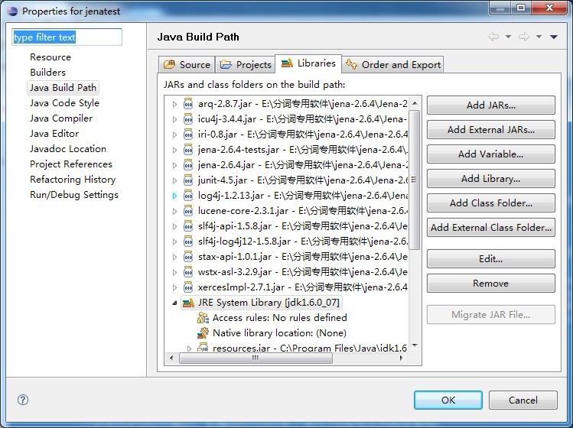Viewport: 573px width, 428px height.
Task: Click the iri-0.8.jar file icon
Action: (x=188, y=135)
